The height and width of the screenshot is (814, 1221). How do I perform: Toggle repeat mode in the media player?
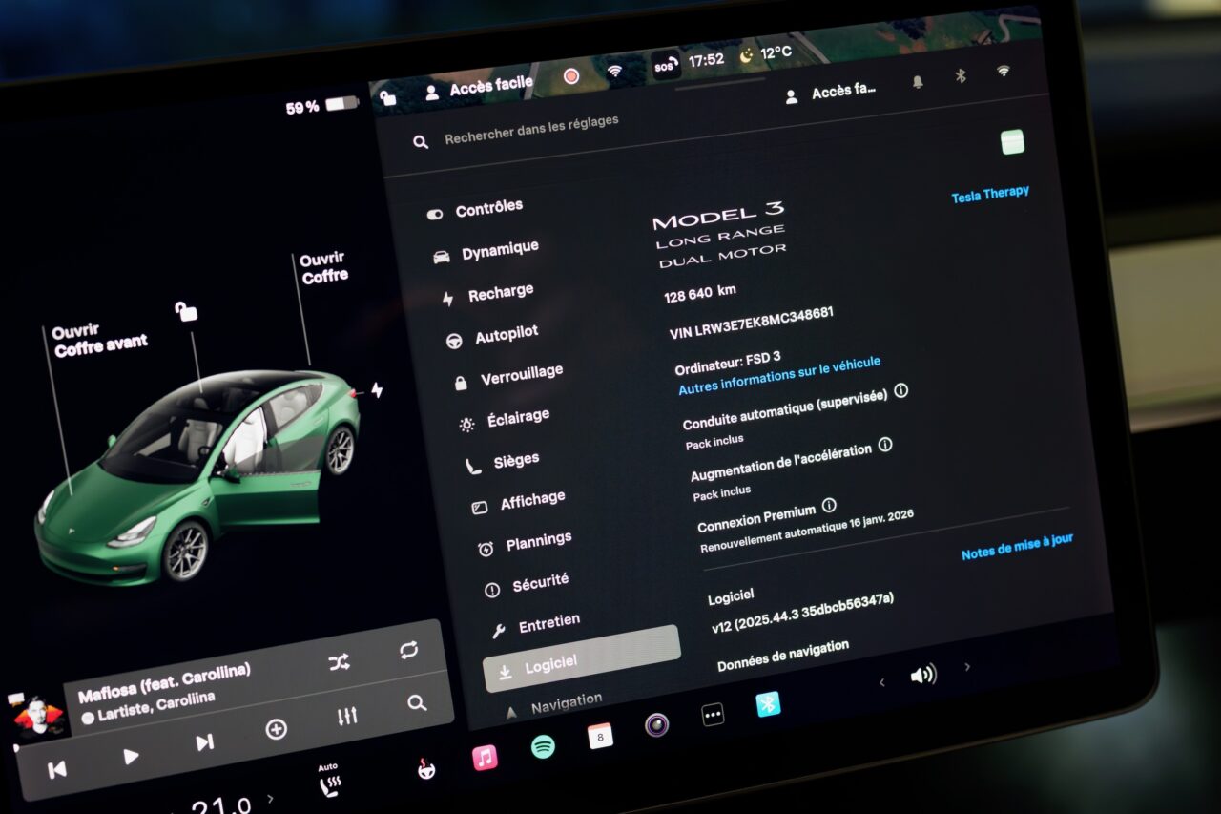[409, 650]
